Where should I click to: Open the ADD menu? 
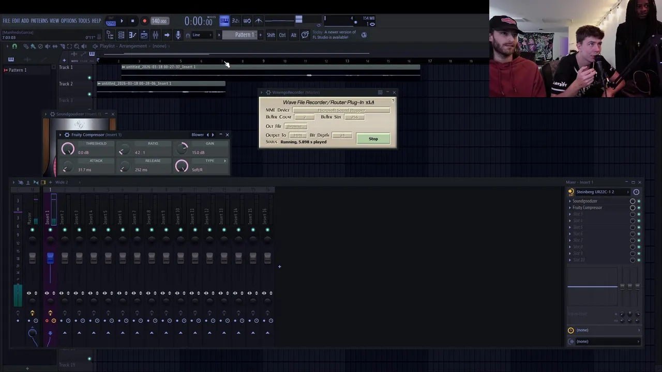tap(25, 21)
